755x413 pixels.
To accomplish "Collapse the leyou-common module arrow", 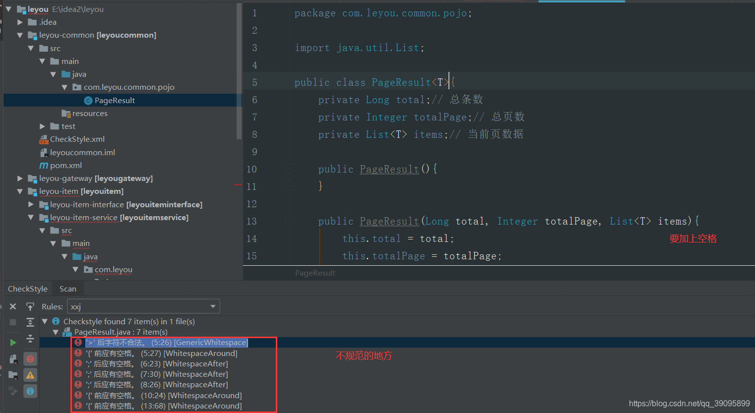I will pos(20,35).
